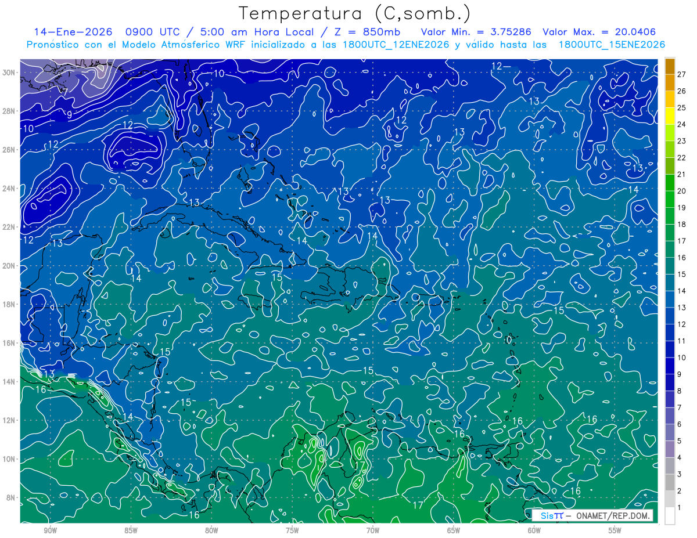Click the 14N latitude axis label
This screenshot has width=697, height=538.
[x=10, y=381]
